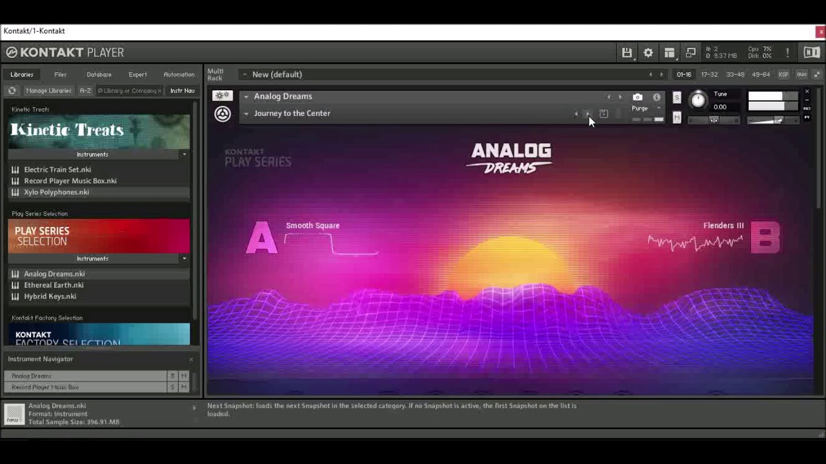
Task: Click the new instrument icon in info pane
Action: coord(14,414)
